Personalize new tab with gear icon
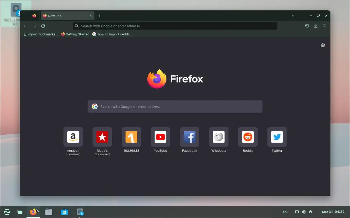This screenshot has height=218, width=350. coord(323,45)
